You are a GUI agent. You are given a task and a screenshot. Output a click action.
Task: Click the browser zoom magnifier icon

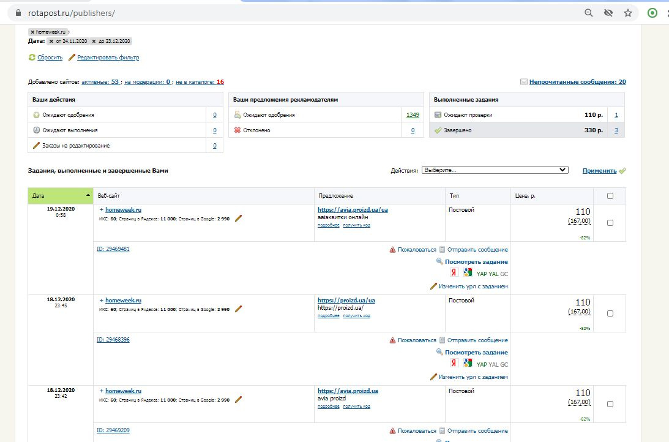coord(588,13)
